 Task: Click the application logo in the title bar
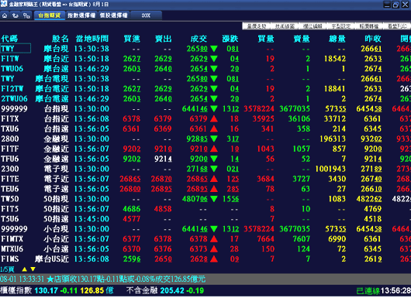point(4,4)
